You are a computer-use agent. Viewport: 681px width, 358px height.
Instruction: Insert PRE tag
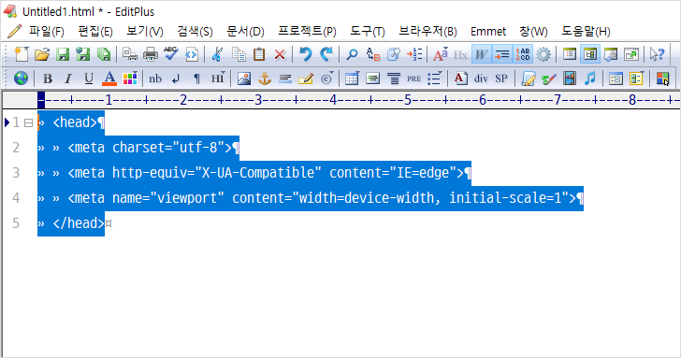[413, 79]
